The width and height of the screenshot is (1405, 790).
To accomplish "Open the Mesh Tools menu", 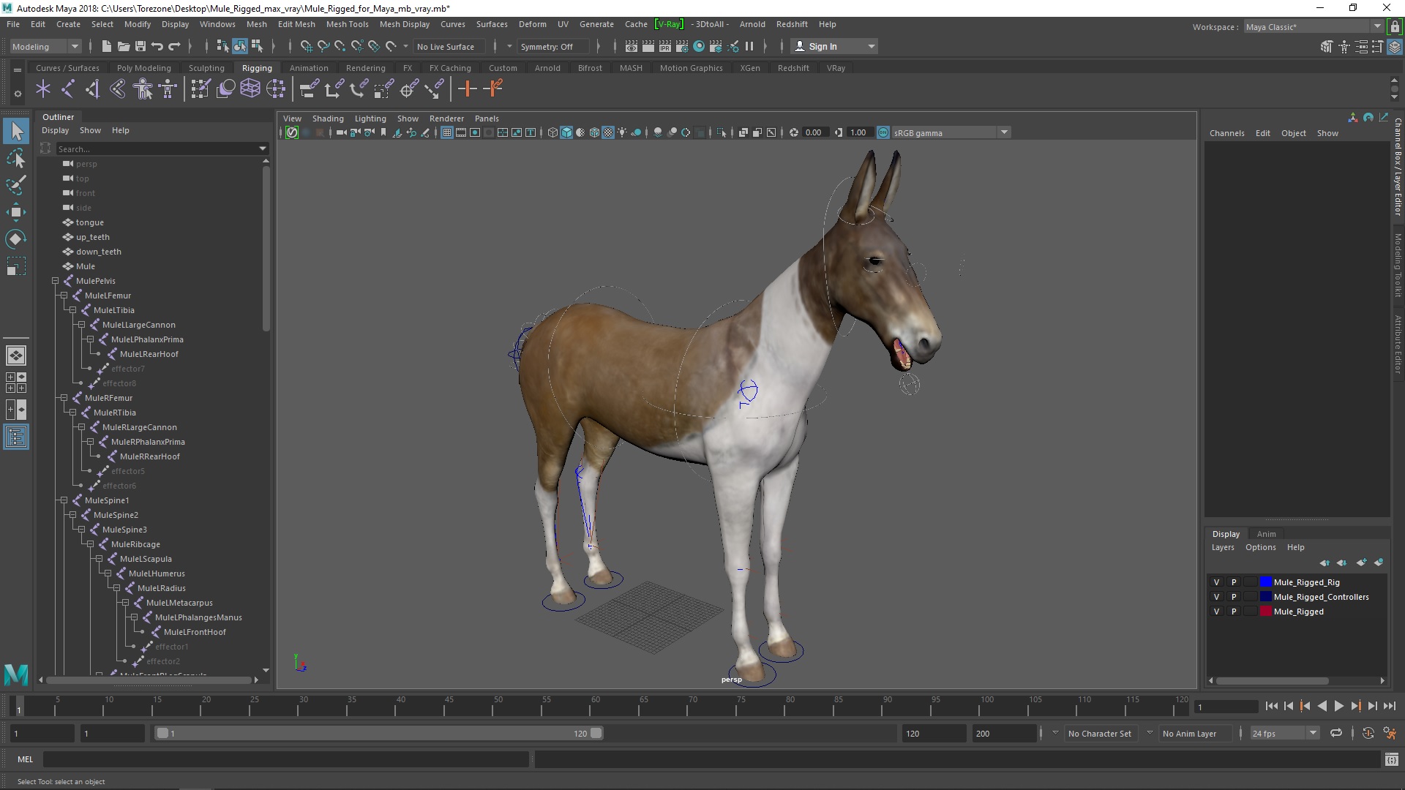I will point(347,24).
